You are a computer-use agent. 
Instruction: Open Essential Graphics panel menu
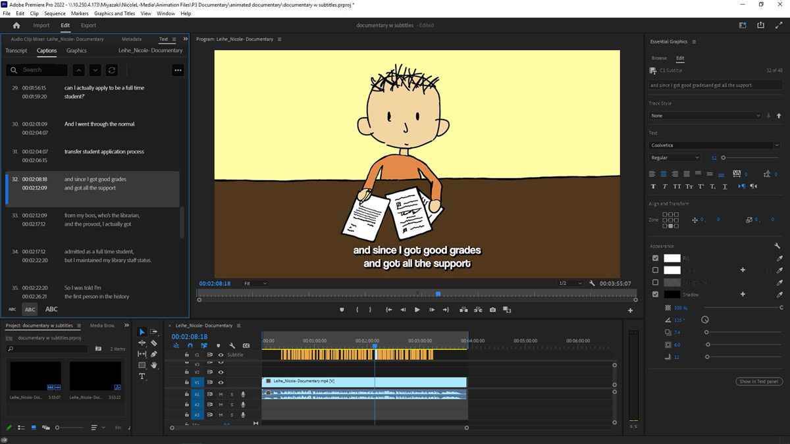pyautogui.click(x=694, y=41)
